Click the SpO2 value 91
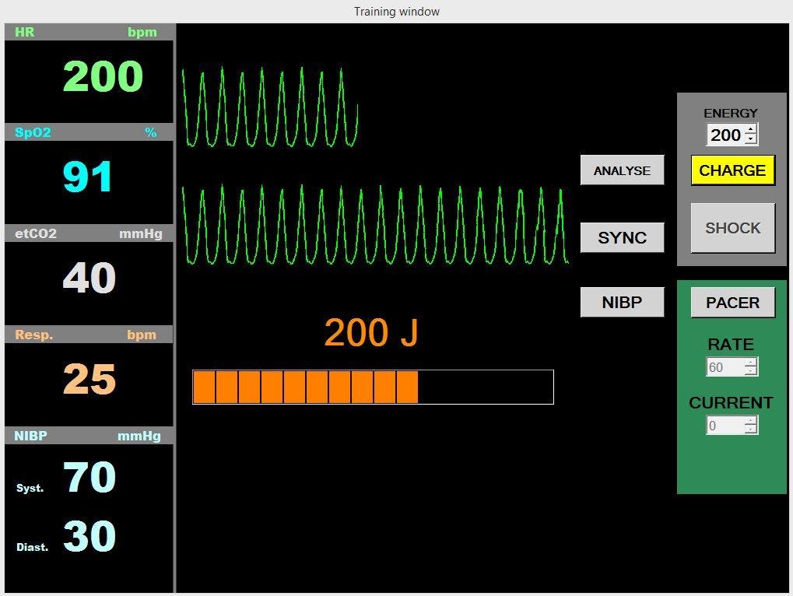 coord(87,177)
